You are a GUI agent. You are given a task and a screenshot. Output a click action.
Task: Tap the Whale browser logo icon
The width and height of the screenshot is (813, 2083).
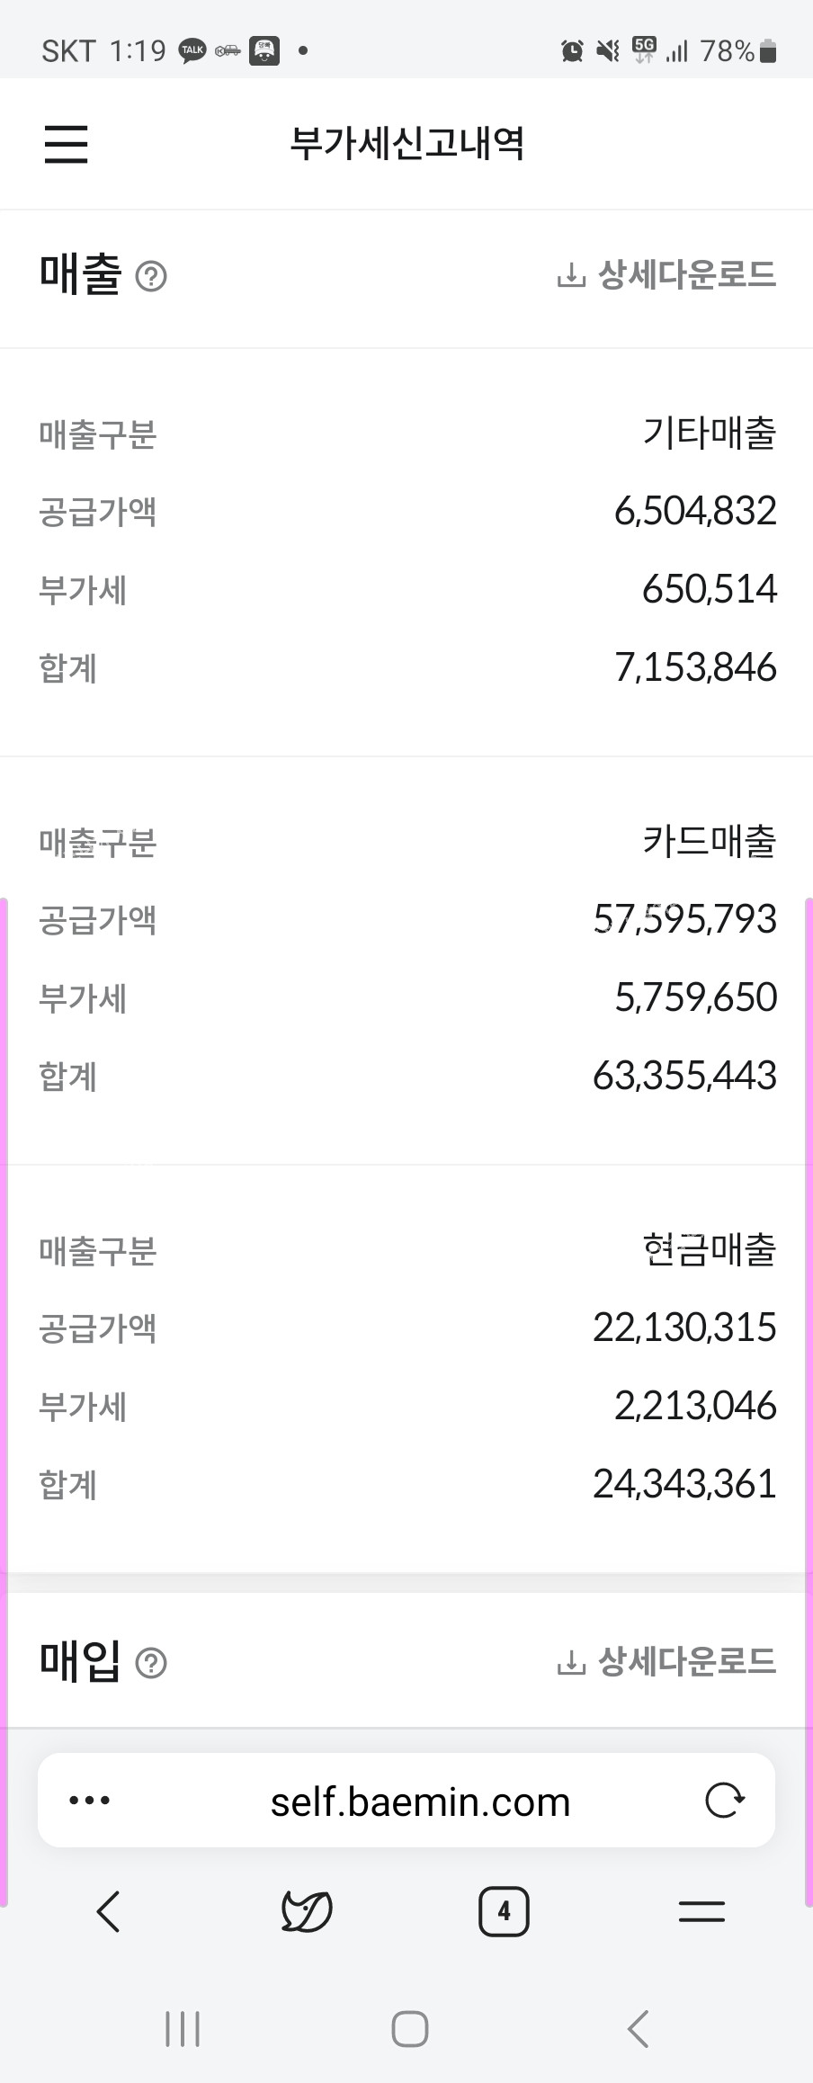click(307, 1911)
